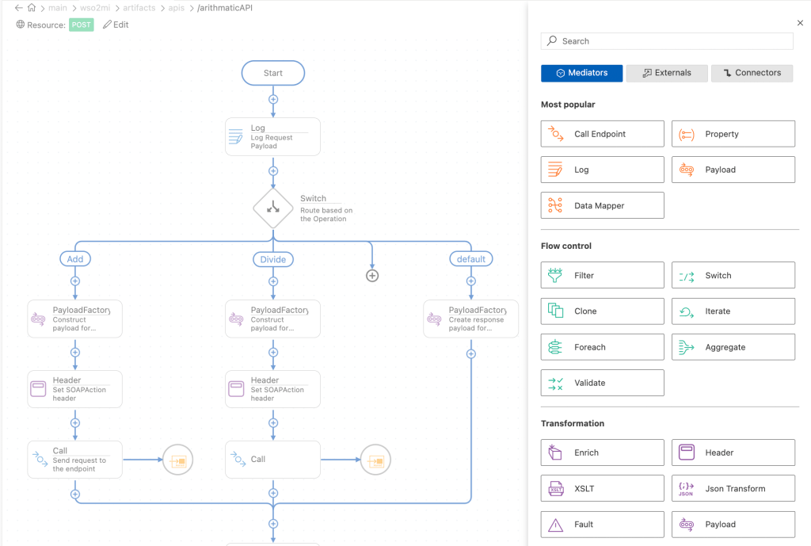Go back using the left arrow icon
Screen dimensions: 811x546
point(18,8)
